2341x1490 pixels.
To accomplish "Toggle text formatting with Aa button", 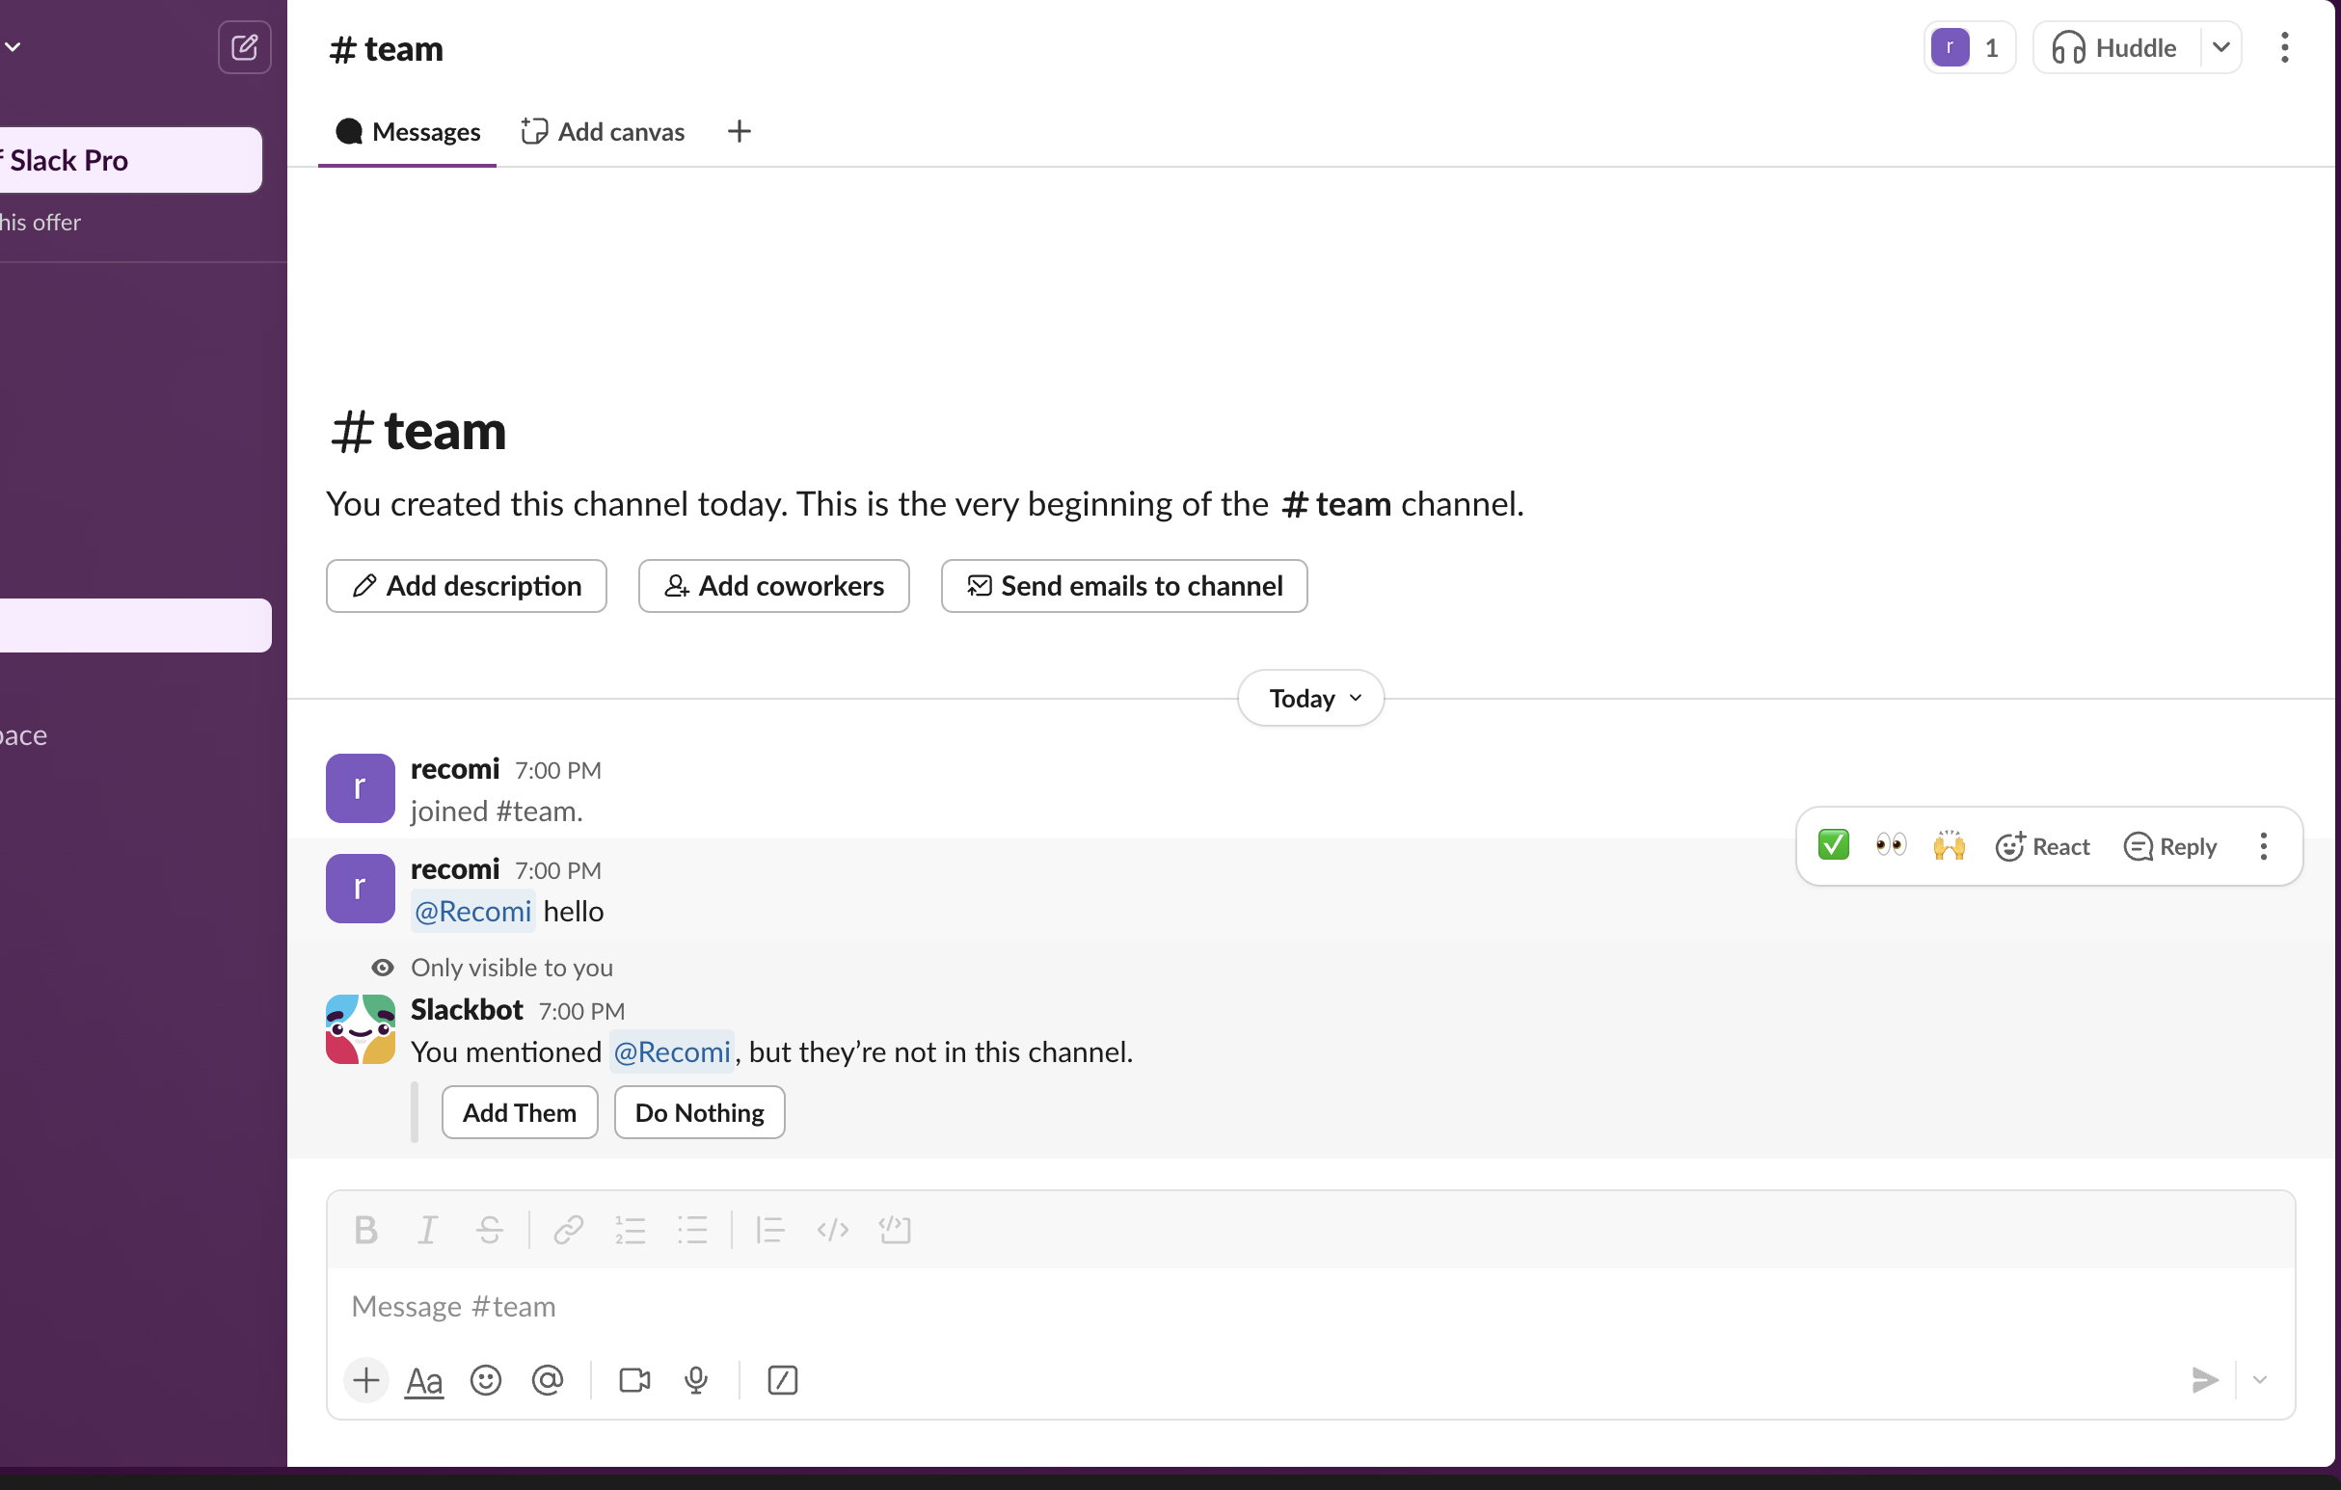I will coord(424,1380).
